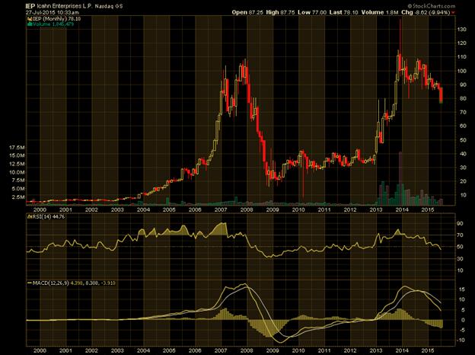Image resolution: width=475 pixels, height=355 pixels.
Task: Click the 15 label on the MACD axis
Action: [462, 289]
